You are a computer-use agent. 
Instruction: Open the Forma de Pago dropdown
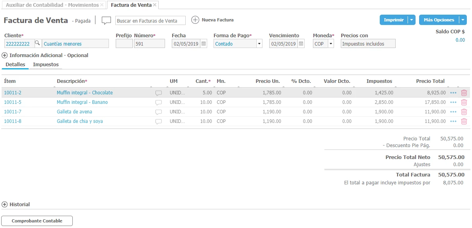pyautogui.click(x=259, y=44)
